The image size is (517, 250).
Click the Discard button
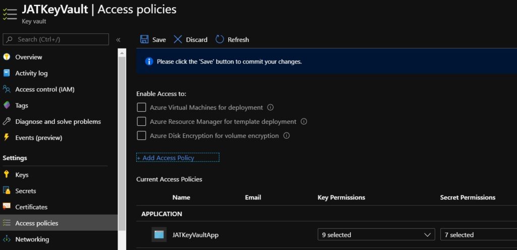click(x=190, y=39)
